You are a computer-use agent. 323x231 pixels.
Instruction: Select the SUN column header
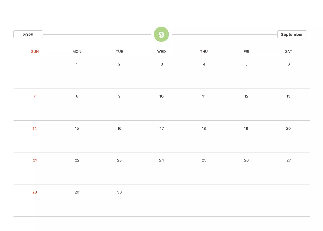(x=35, y=52)
